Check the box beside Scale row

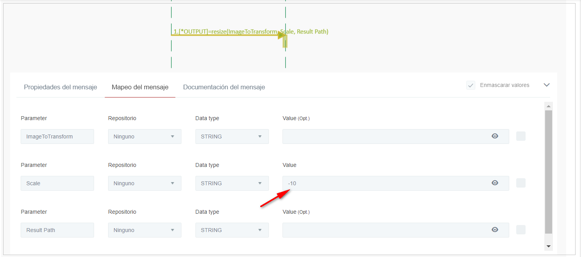(x=521, y=183)
